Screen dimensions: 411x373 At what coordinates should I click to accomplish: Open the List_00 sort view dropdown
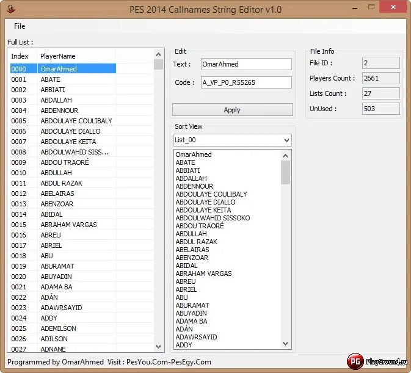233,140
